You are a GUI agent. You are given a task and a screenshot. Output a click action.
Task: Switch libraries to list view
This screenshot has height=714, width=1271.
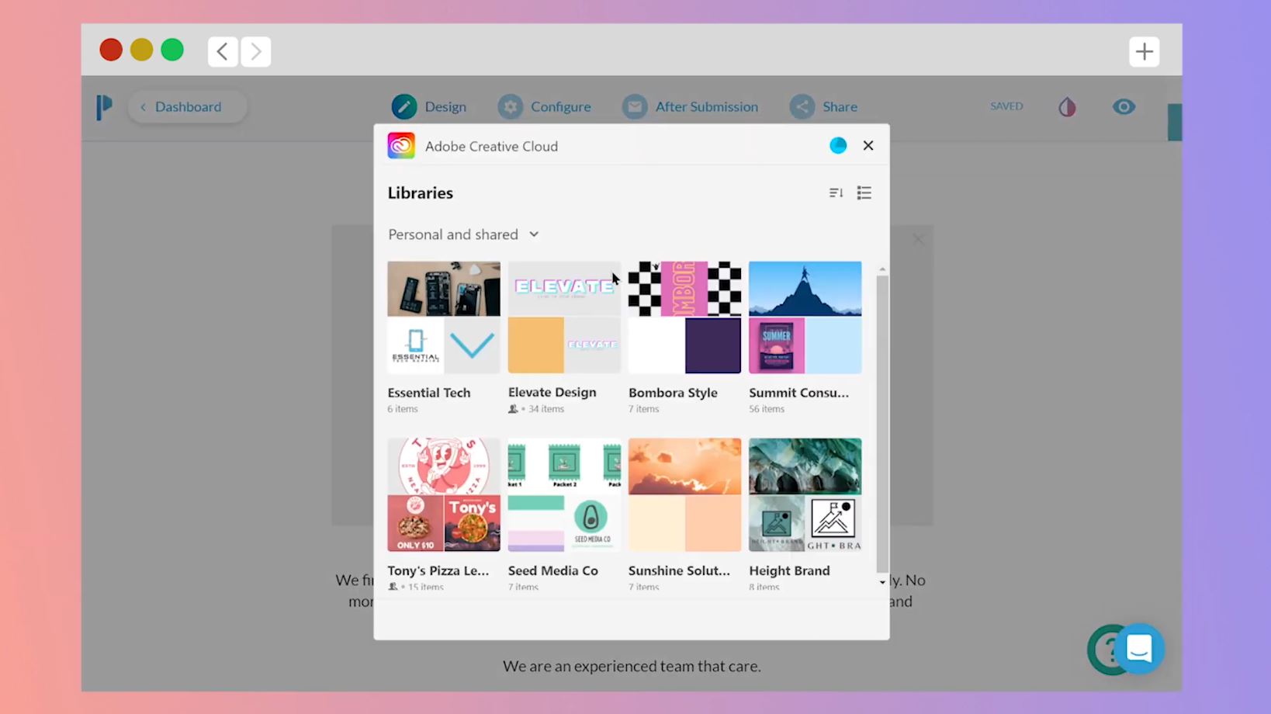click(x=864, y=192)
